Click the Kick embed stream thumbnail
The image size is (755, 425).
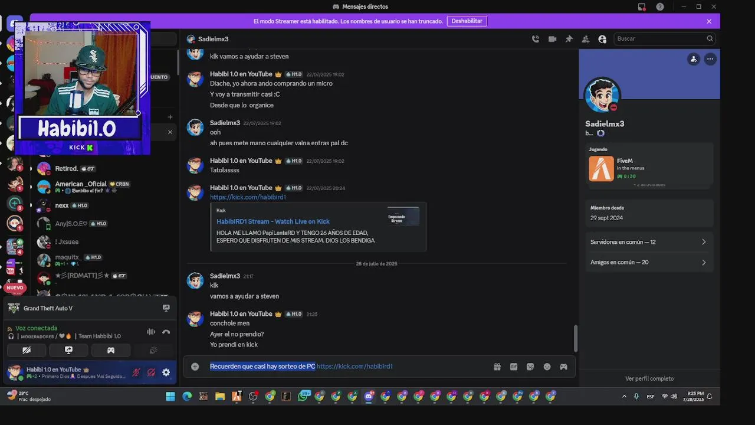(403, 216)
